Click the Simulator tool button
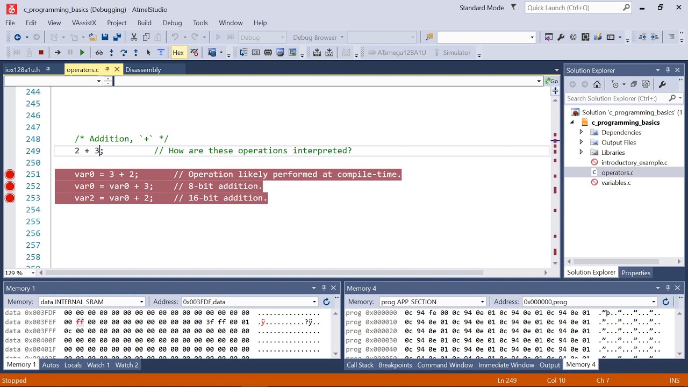This screenshot has width=688, height=387. pyautogui.click(x=451, y=52)
